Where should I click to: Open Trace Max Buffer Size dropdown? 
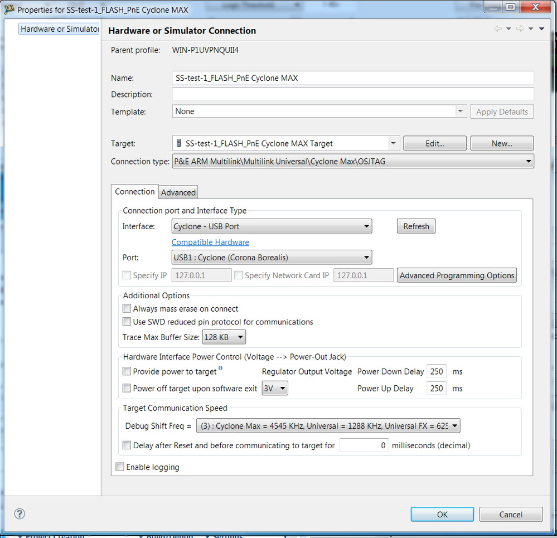click(224, 337)
